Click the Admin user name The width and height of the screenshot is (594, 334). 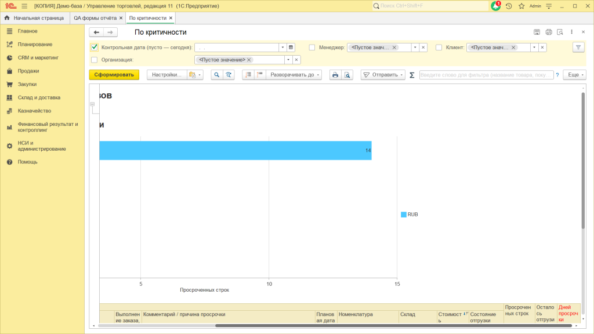(535, 6)
